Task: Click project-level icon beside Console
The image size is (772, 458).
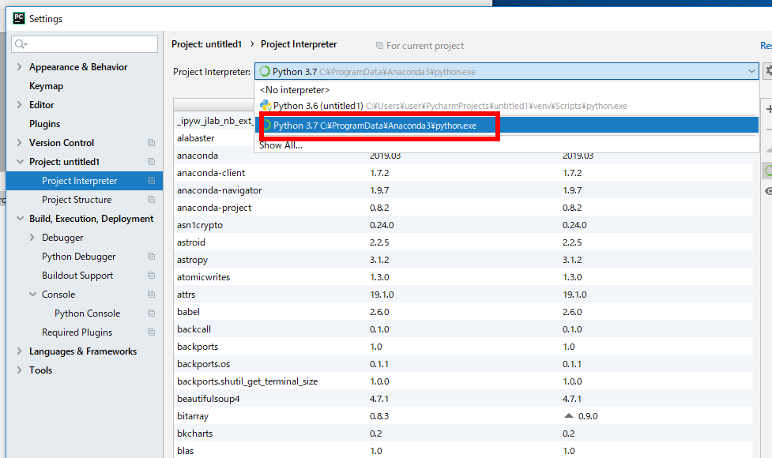Action: point(151,295)
